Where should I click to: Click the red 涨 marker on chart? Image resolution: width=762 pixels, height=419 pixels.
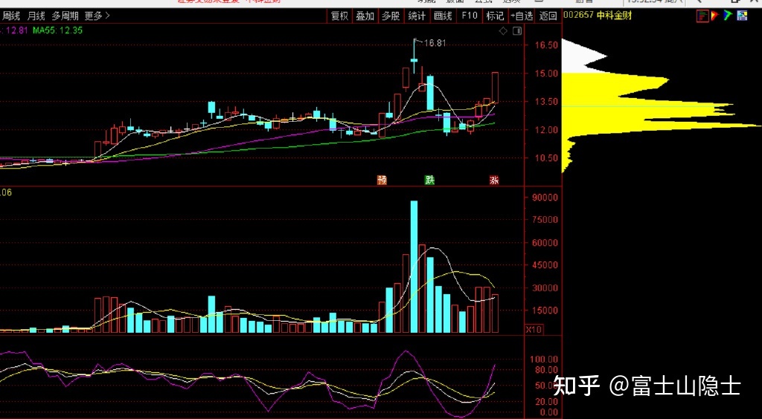(x=494, y=180)
